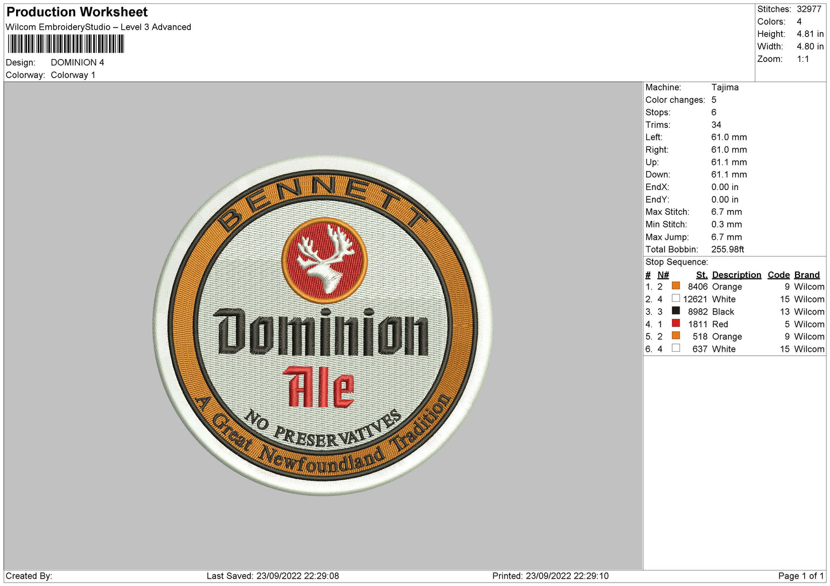Click the 'Created By:' footer label

29,576
